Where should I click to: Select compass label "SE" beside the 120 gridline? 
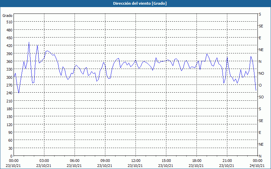pos(261,121)
